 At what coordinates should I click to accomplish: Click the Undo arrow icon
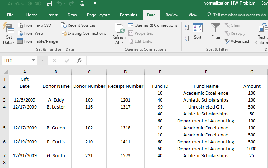coord(59,3)
